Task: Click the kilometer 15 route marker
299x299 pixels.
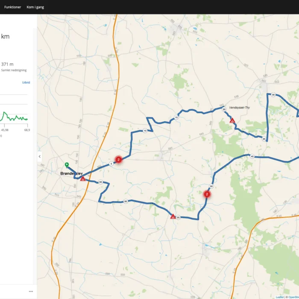Action: pyautogui.click(x=176, y=117)
